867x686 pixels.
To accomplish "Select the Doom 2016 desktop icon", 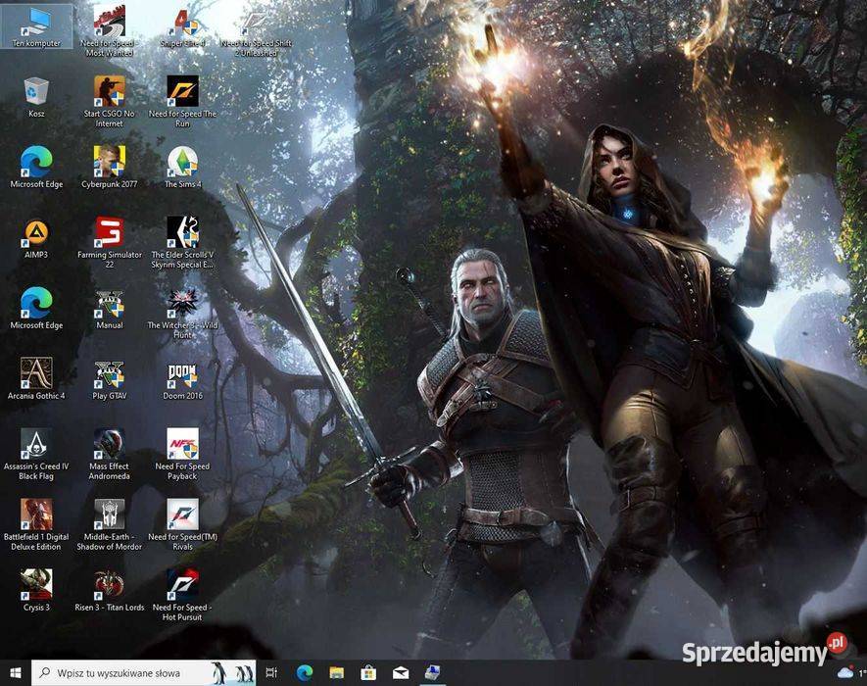I will (182, 374).
